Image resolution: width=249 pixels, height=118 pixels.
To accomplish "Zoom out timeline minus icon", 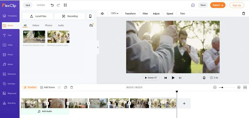I will pyautogui.click(x=215, y=87).
